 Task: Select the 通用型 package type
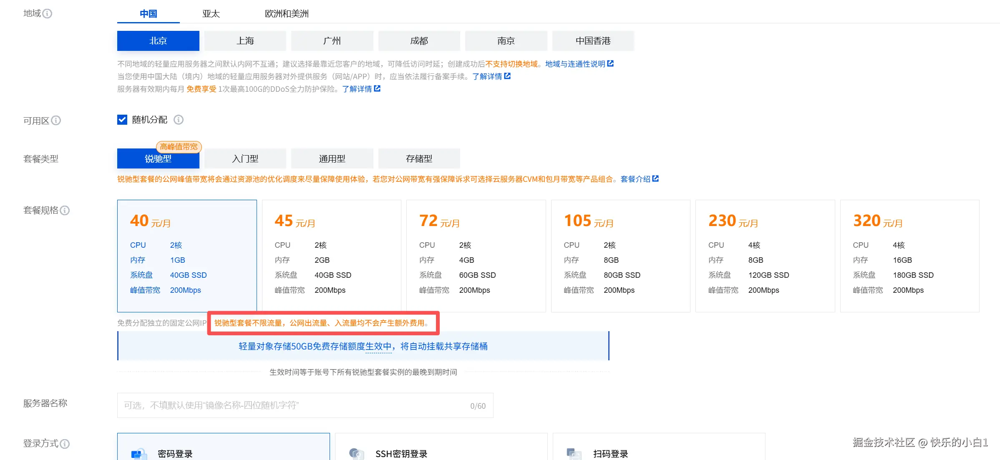(x=332, y=159)
